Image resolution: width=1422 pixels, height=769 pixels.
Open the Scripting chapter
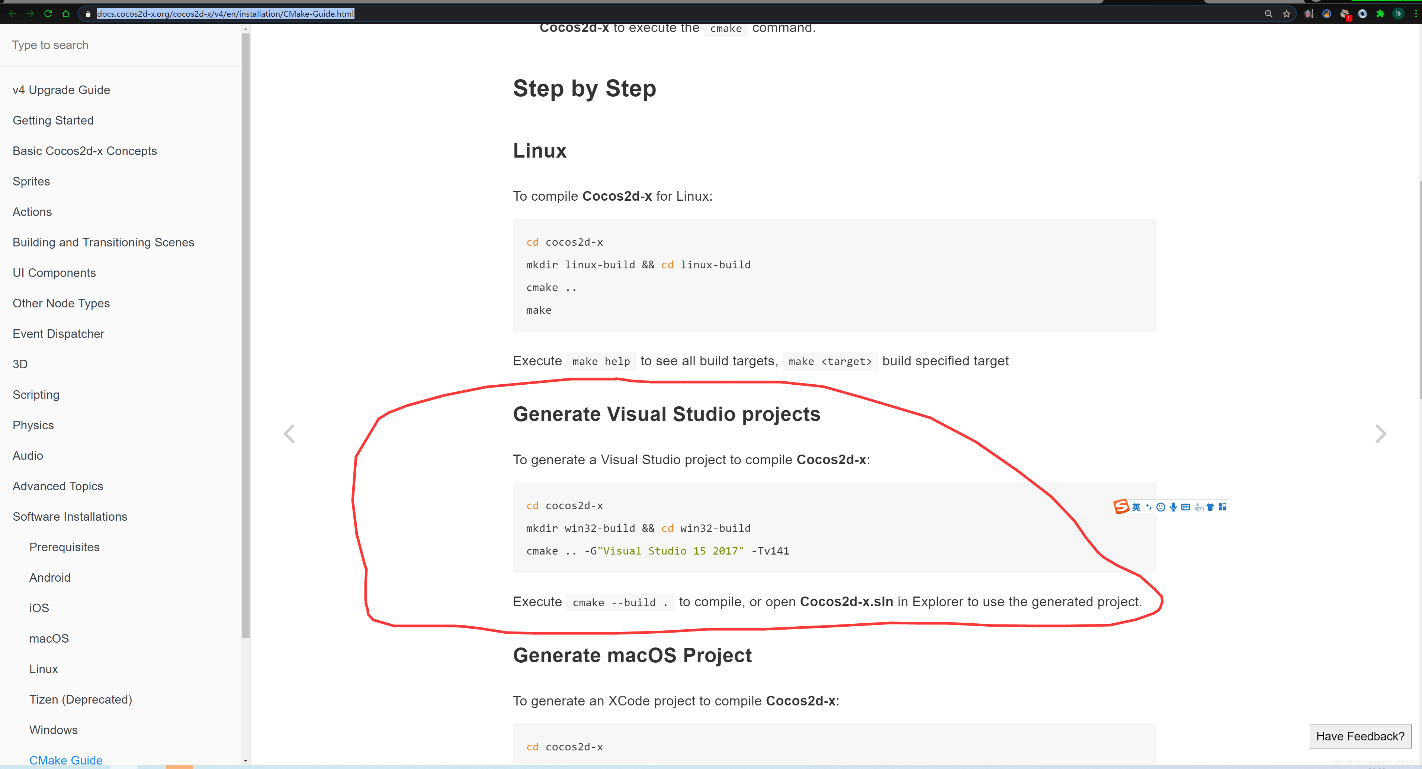36,395
